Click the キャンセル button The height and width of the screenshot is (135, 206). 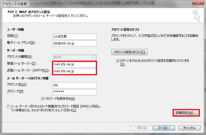pyautogui.click(x=189, y=128)
